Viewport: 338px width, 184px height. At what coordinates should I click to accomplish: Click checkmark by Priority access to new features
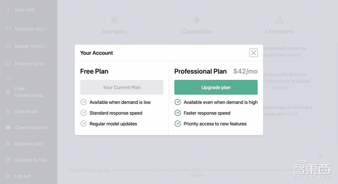pos(178,124)
